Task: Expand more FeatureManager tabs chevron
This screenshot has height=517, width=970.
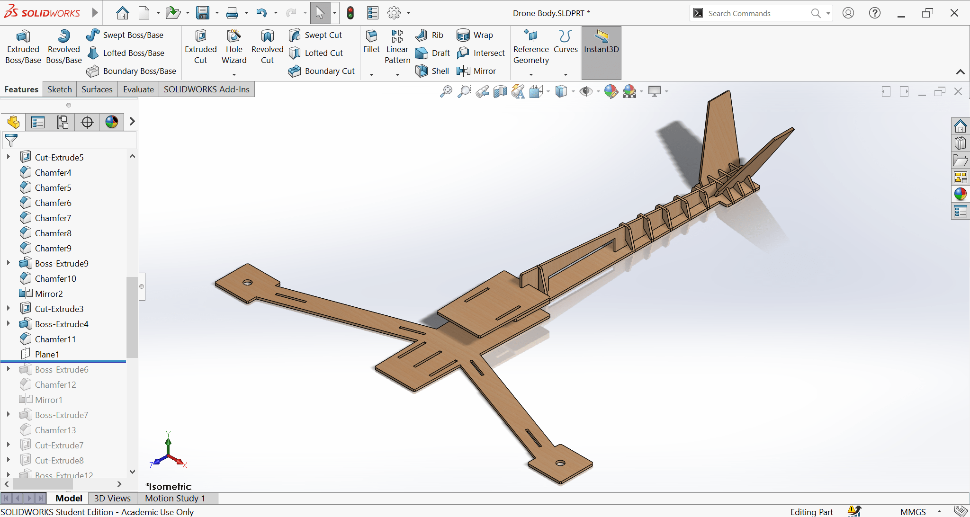Action: [x=132, y=122]
